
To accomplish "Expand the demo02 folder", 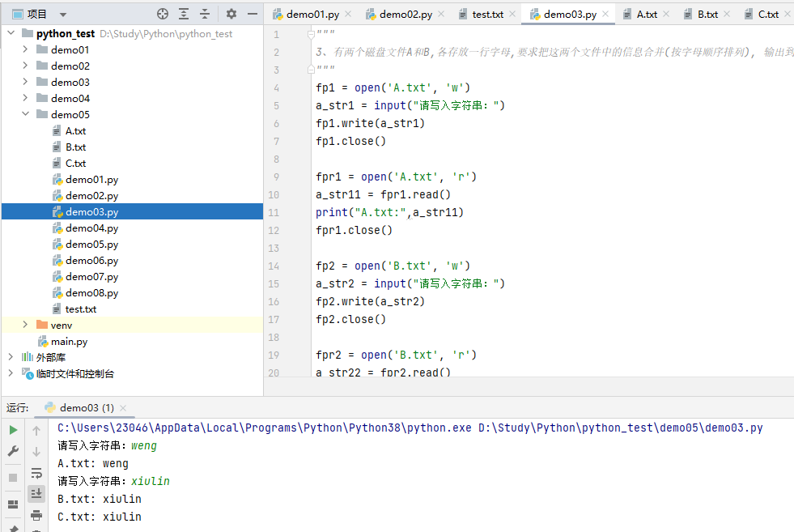I will pyautogui.click(x=25, y=66).
